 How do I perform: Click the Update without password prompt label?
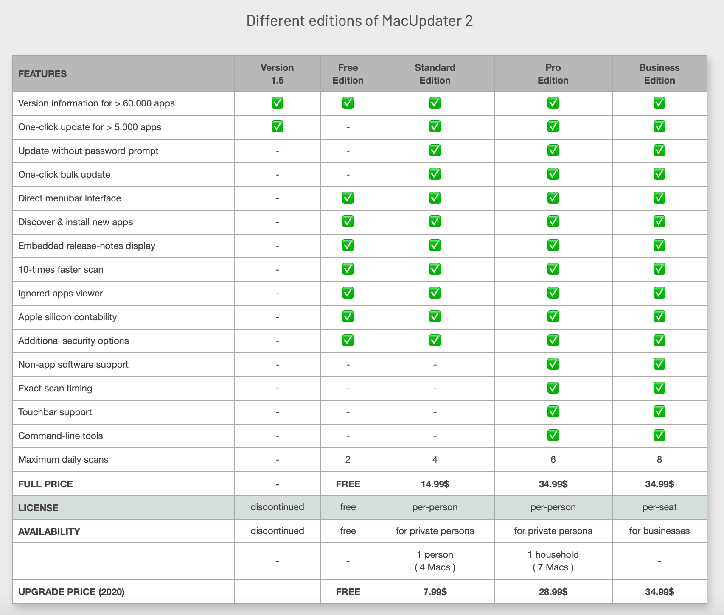pyautogui.click(x=88, y=151)
